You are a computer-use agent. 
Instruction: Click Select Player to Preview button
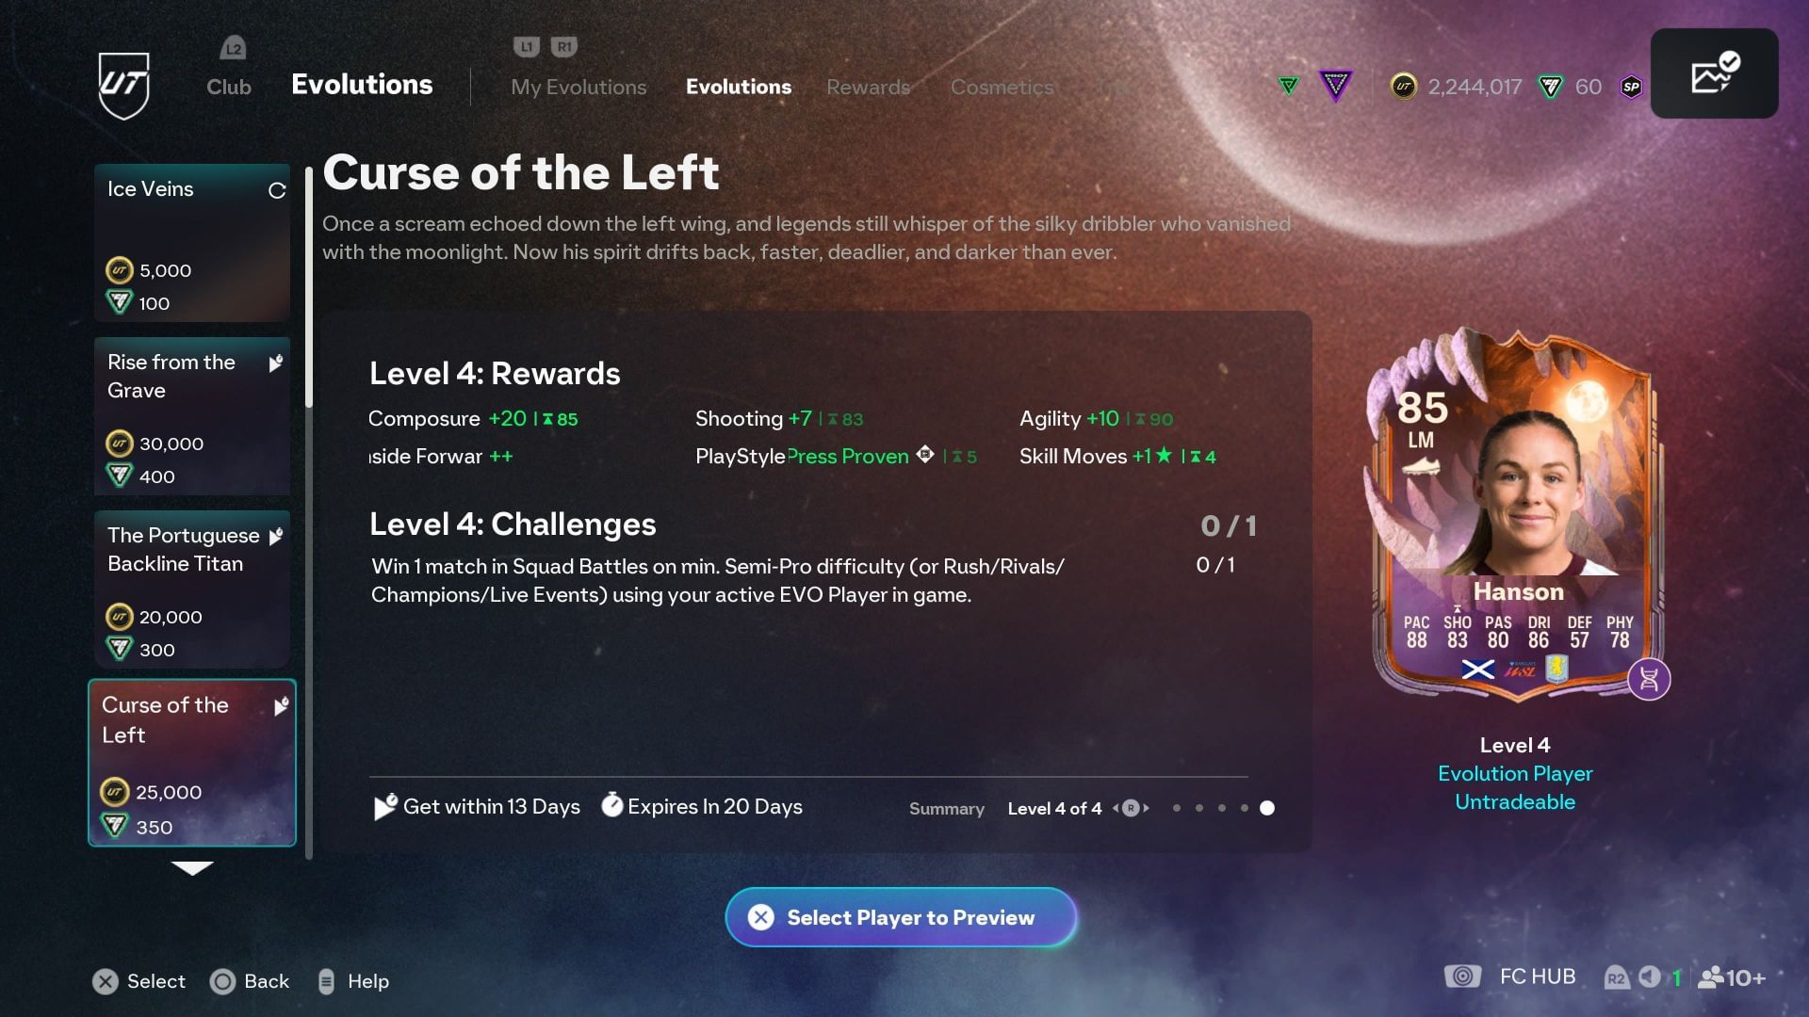pyautogui.click(x=901, y=917)
